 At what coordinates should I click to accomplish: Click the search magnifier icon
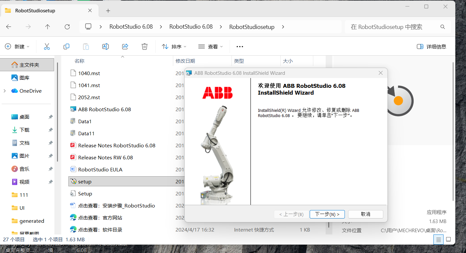point(443,27)
